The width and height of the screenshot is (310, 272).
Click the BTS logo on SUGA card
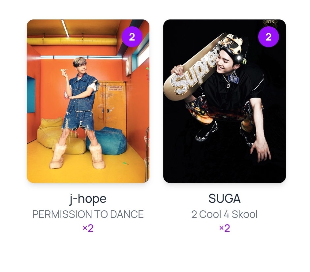click(270, 23)
